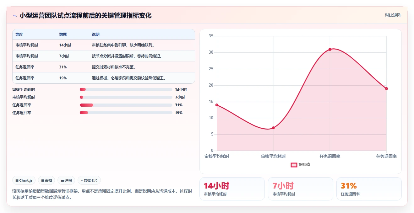Open the 31% 任务退回率 data card

coord(369,189)
